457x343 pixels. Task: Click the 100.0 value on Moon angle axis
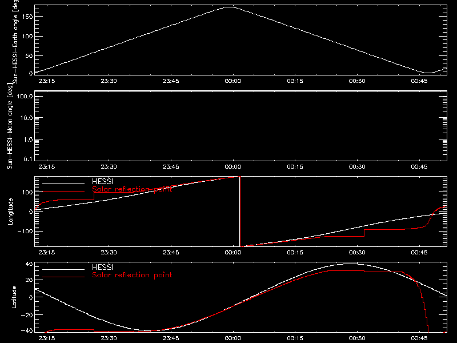(x=25, y=96)
